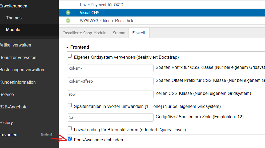Image resolution: width=265 pixels, height=148 pixels.
Task: Open Benutzer verwalten in sidebar
Action: [x=18, y=57]
